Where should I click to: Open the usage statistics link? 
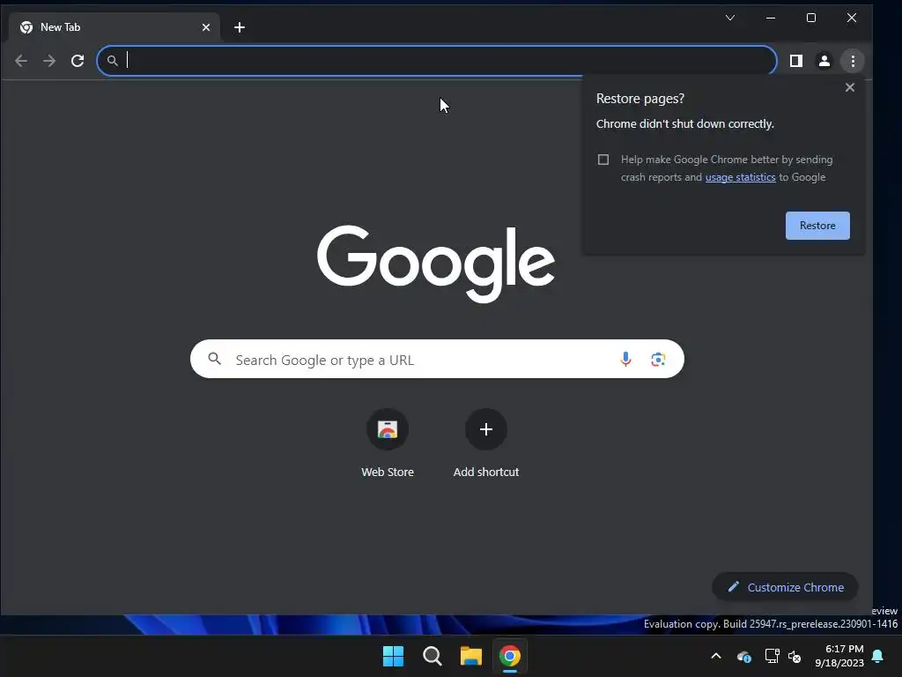740,177
